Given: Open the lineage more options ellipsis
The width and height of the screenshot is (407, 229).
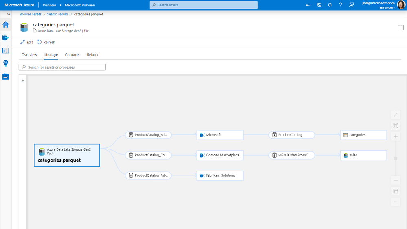Looking at the screenshot, I should tap(396, 202).
